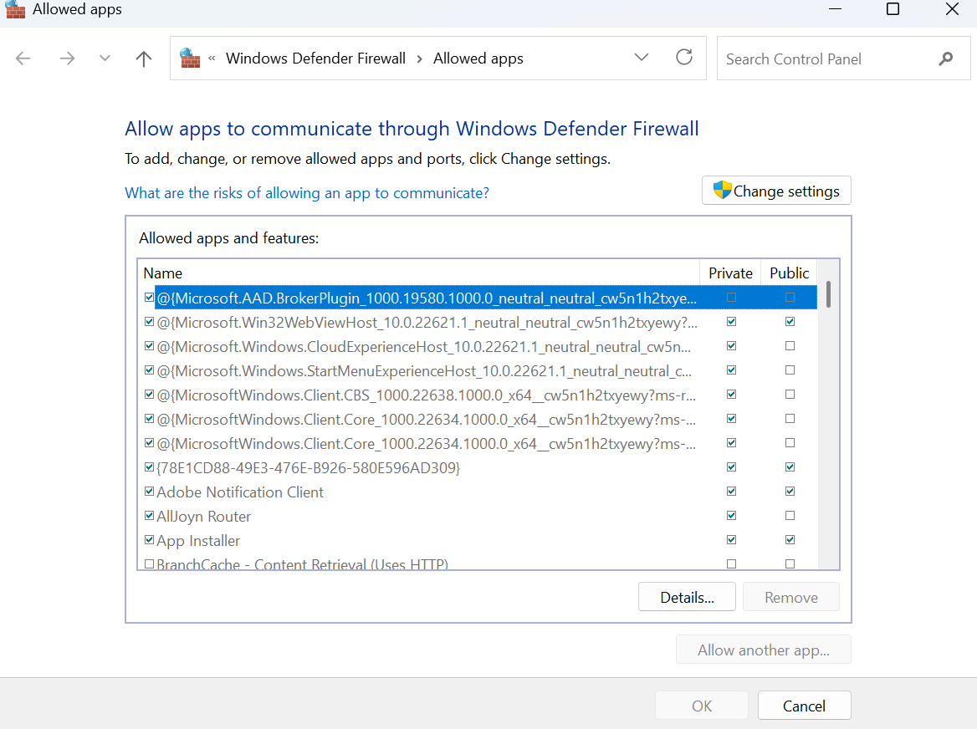Click the Change settings button

click(x=776, y=191)
